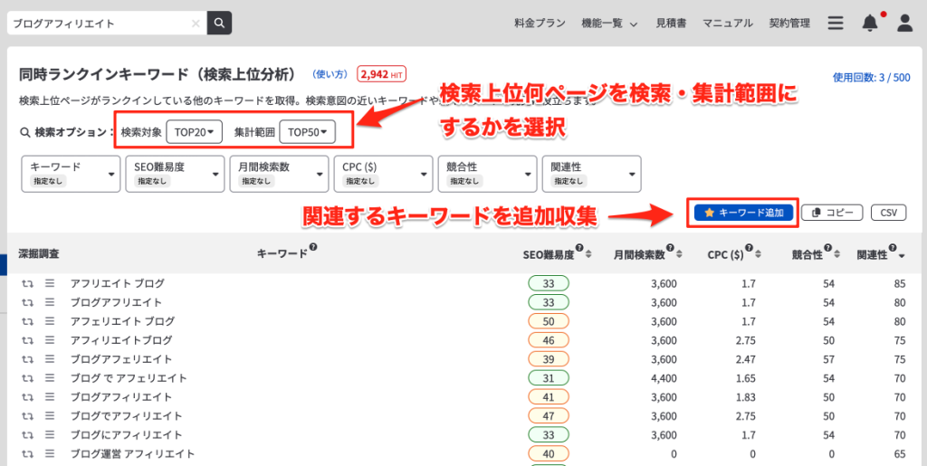Export results with CSV button
The height and width of the screenshot is (466, 927).
[x=888, y=213]
